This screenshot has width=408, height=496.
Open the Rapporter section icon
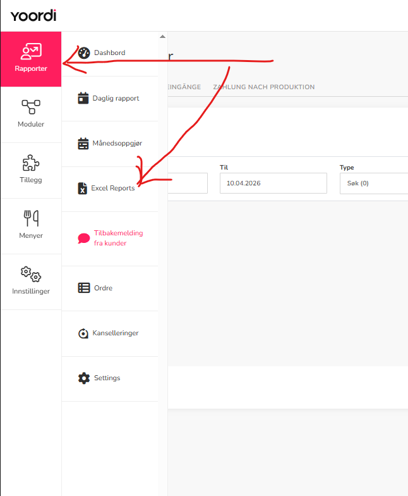point(31,51)
